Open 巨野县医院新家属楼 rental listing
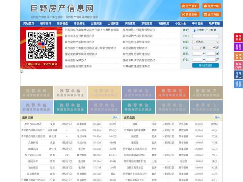Viewport: 243px width, 182px height. 135,130
